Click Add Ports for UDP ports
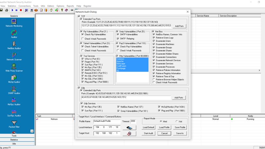The height and width of the screenshot is (149, 265). (179, 98)
